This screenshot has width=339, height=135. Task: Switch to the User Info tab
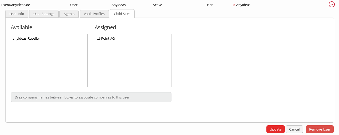pos(17,14)
